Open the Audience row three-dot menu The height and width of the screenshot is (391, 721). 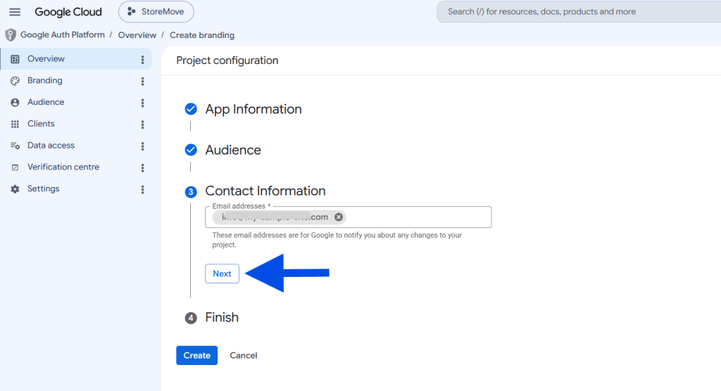(142, 103)
